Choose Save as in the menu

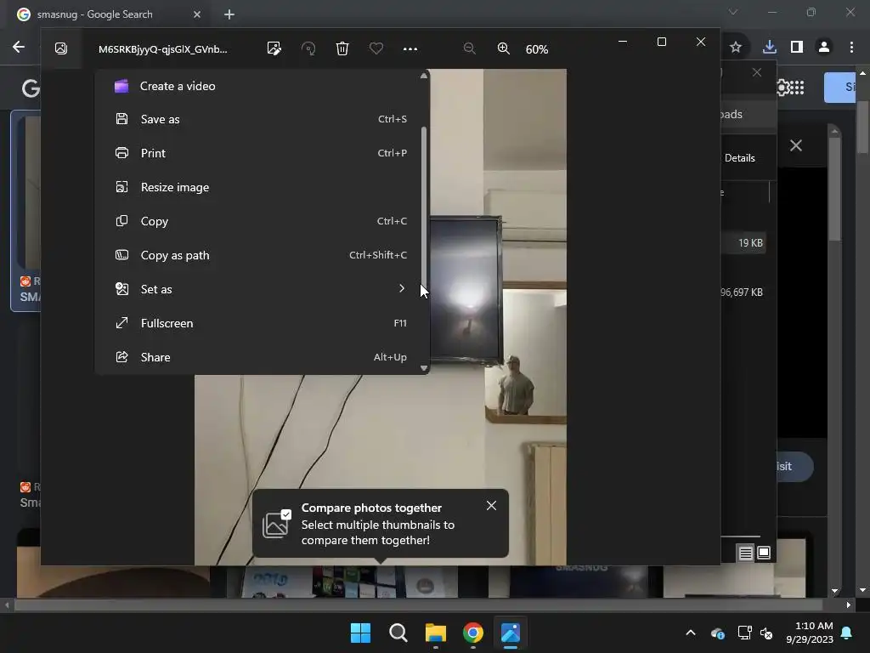(x=262, y=119)
